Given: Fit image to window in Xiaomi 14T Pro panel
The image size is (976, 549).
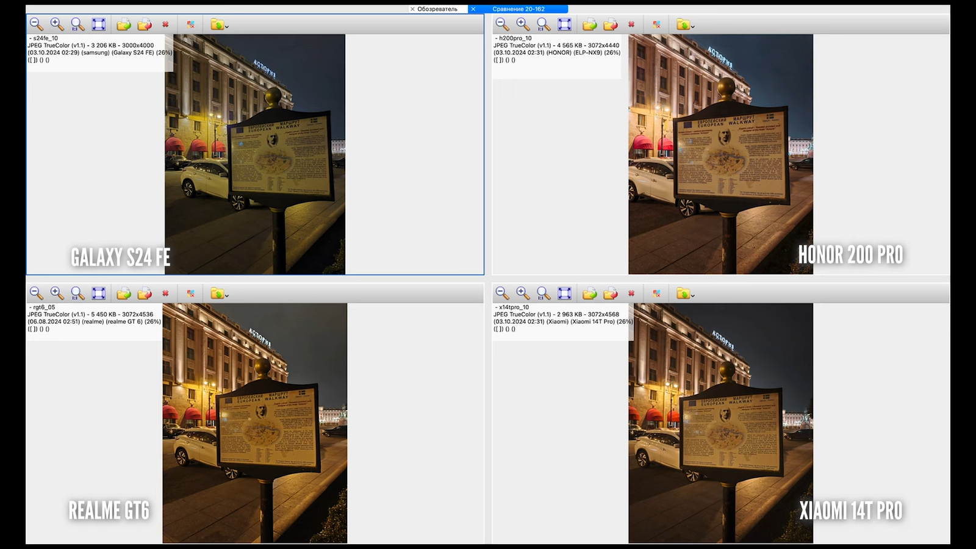Looking at the screenshot, I should click(x=564, y=293).
